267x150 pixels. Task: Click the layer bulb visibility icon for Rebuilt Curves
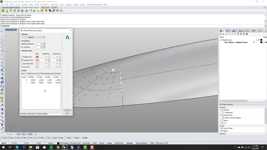256,40
